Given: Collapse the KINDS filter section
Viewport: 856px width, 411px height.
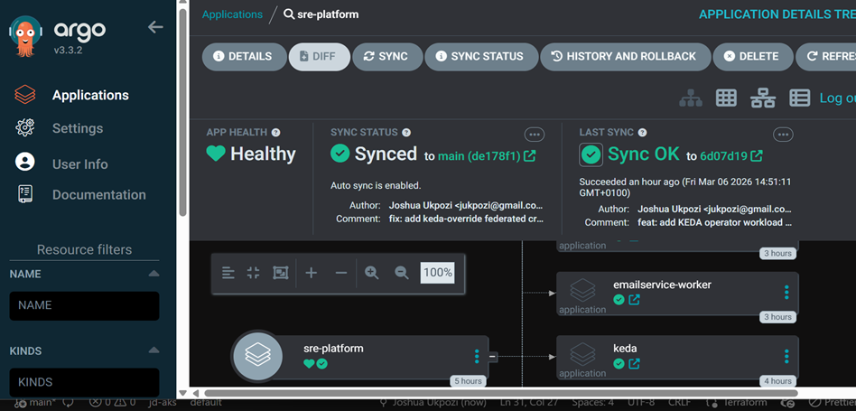Looking at the screenshot, I should click(154, 350).
